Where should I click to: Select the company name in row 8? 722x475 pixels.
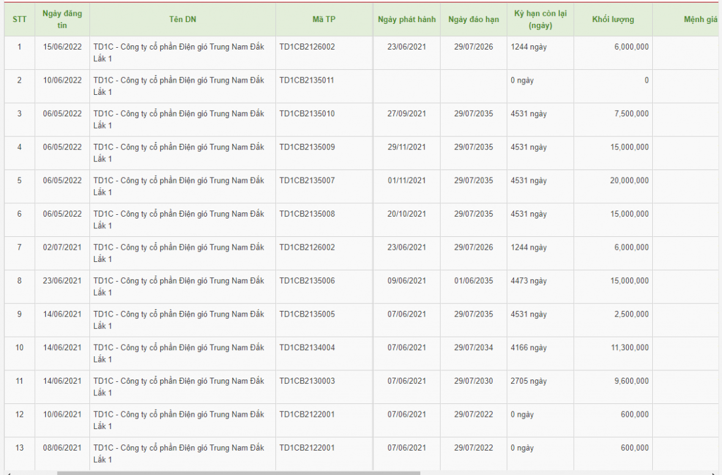click(x=179, y=286)
